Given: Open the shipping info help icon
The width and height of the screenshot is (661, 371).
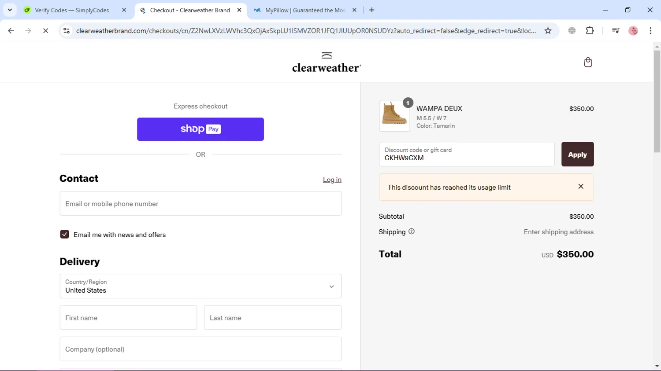Looking at the screenshot, I should [x=412, y=231].
